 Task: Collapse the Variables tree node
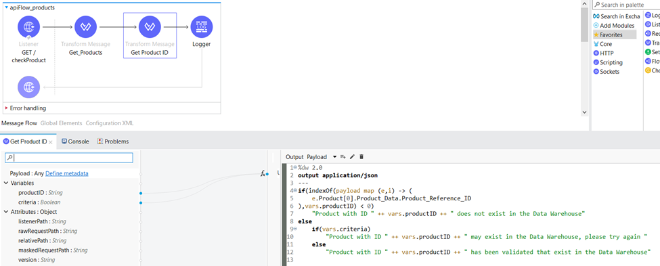click(x=6, y=183)
